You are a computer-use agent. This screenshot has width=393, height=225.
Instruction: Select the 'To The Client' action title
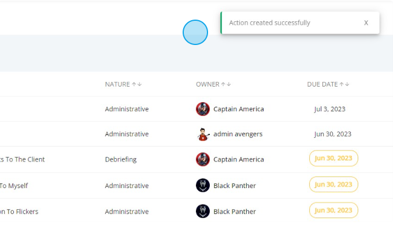coord(23,159)
